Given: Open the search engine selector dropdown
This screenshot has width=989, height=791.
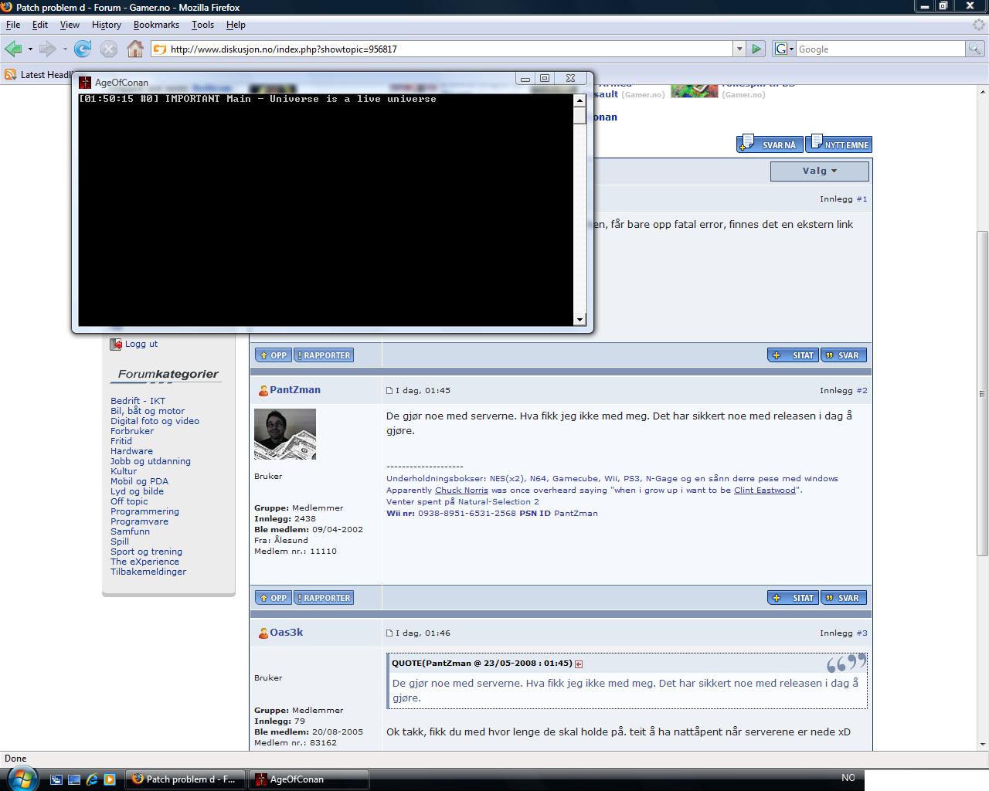Looking at the screenshot, I should (784, 49).
